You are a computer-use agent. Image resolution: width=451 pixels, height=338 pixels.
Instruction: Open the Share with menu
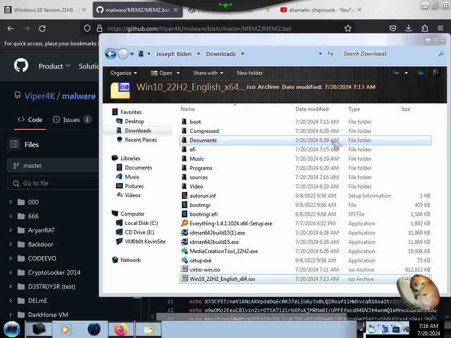tap(208, 73)
